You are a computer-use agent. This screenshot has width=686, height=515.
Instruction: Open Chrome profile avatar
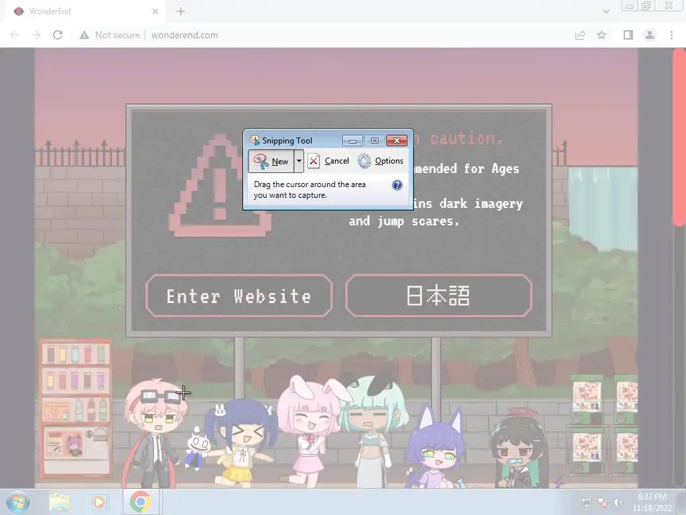pyautogui.click(x=650, y=35)
